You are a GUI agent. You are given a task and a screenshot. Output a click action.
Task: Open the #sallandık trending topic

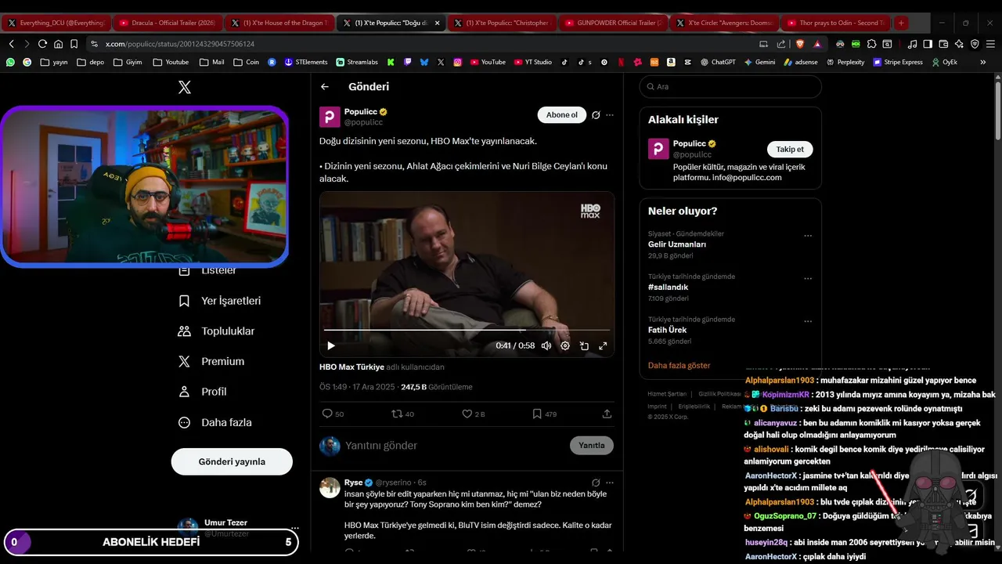[x=668, y=287]
